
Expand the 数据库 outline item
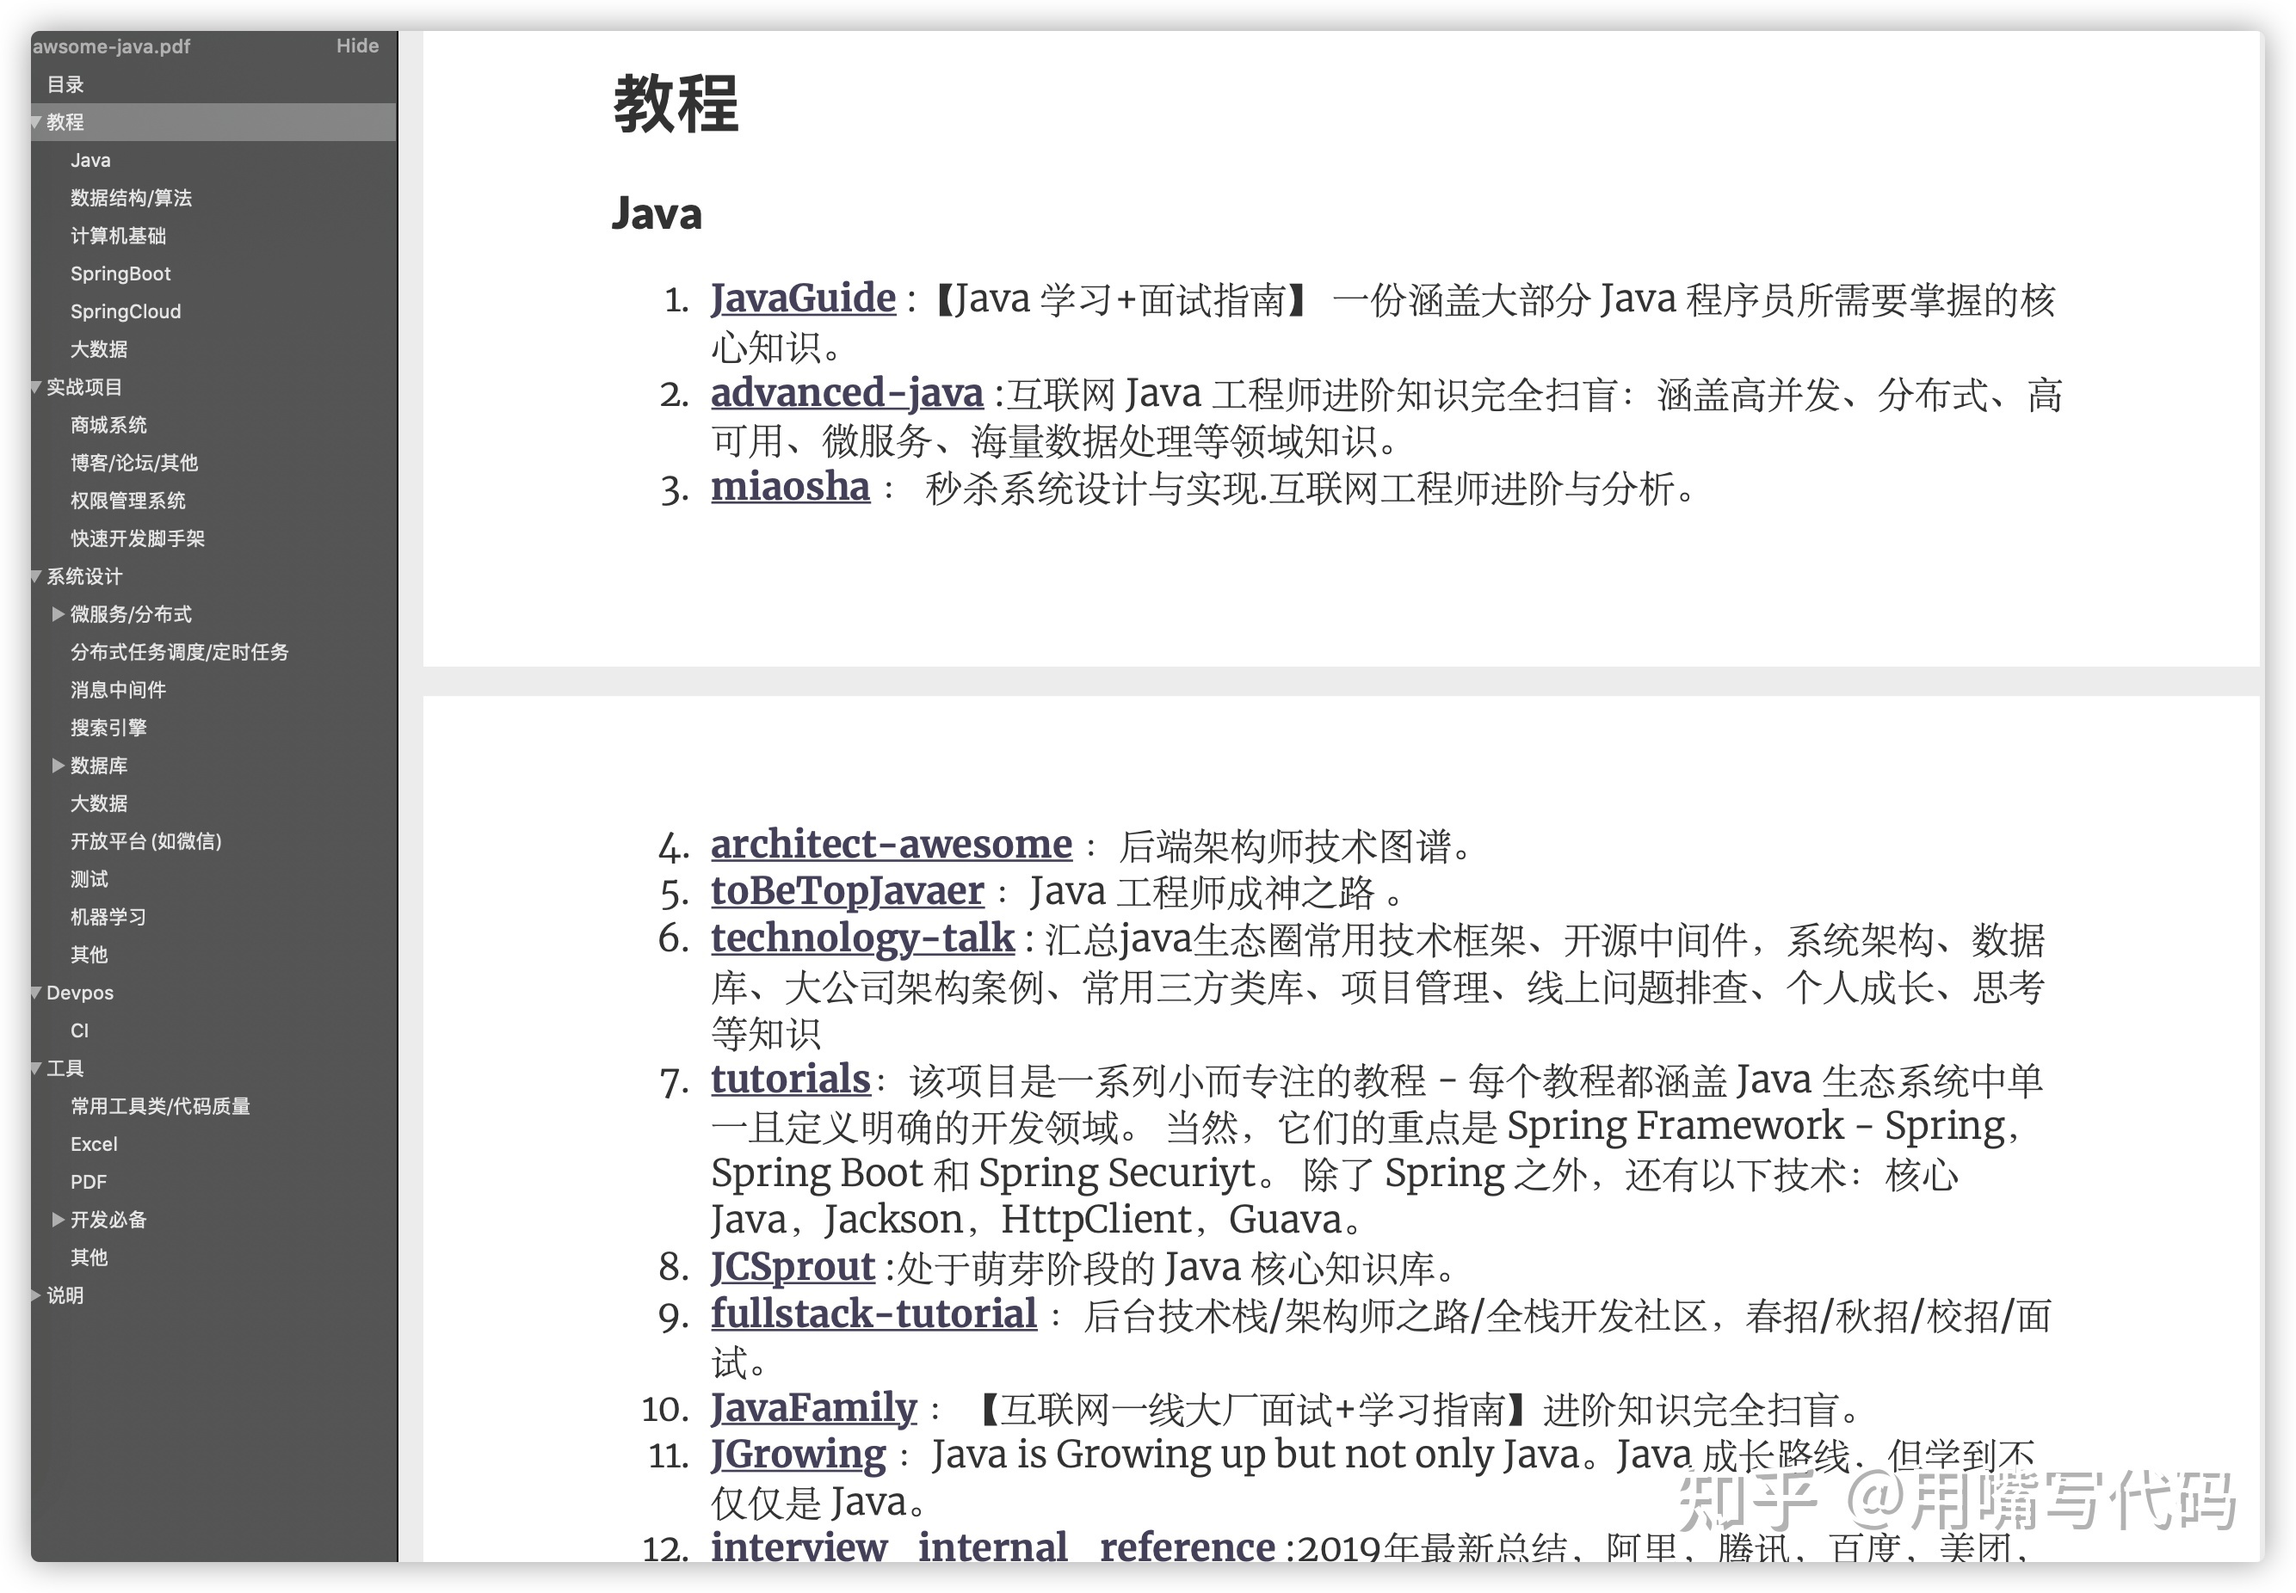pos(58,766)
